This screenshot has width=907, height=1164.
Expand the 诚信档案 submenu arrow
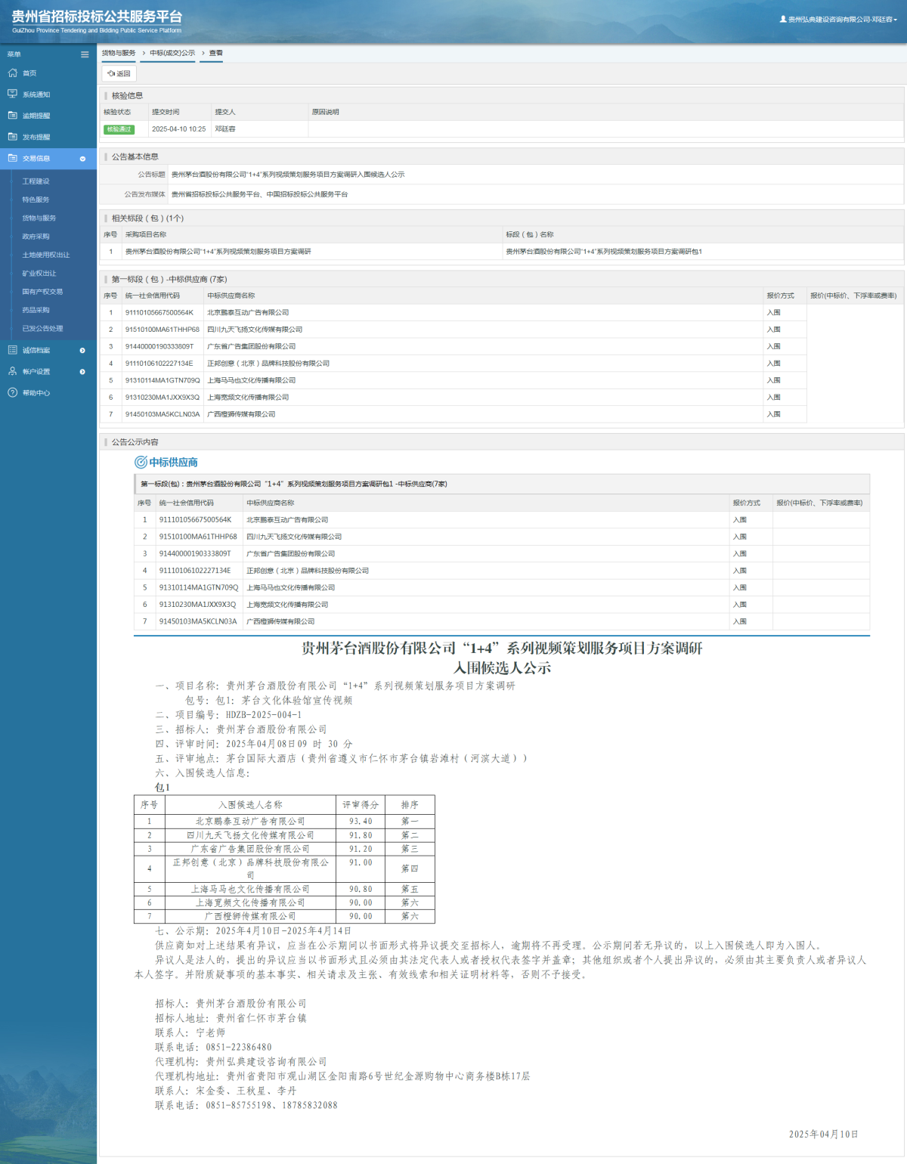(x=82, y=351)
